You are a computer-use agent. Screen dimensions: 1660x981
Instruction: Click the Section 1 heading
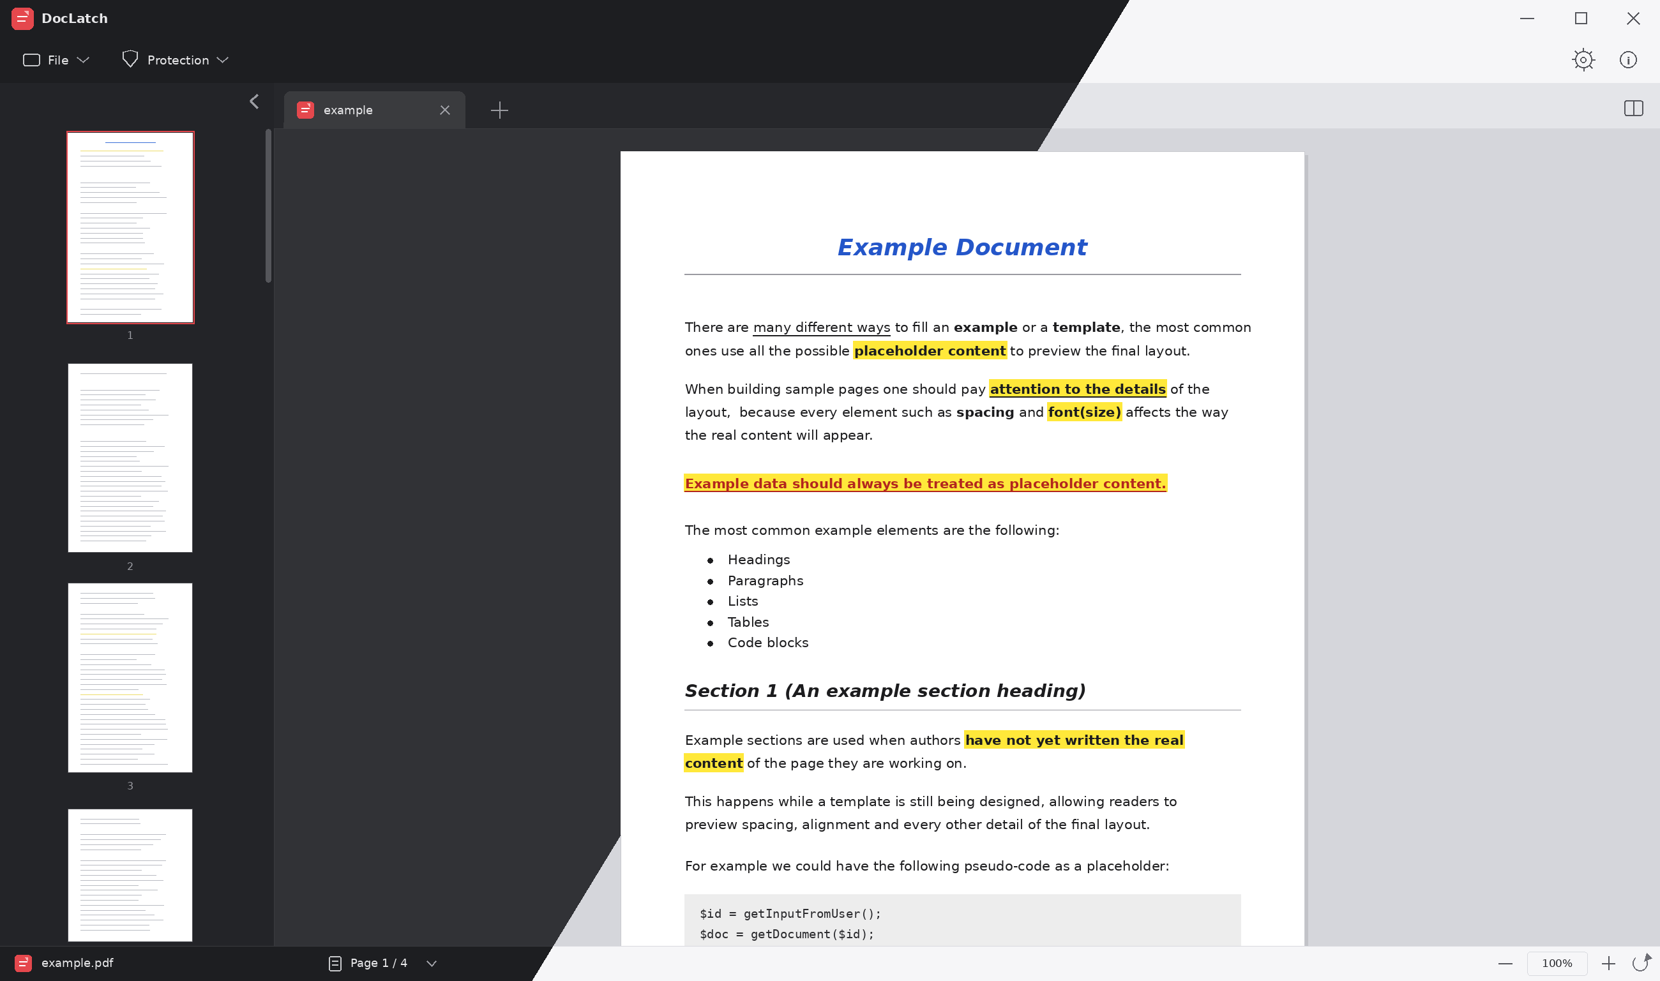[885, 691]
